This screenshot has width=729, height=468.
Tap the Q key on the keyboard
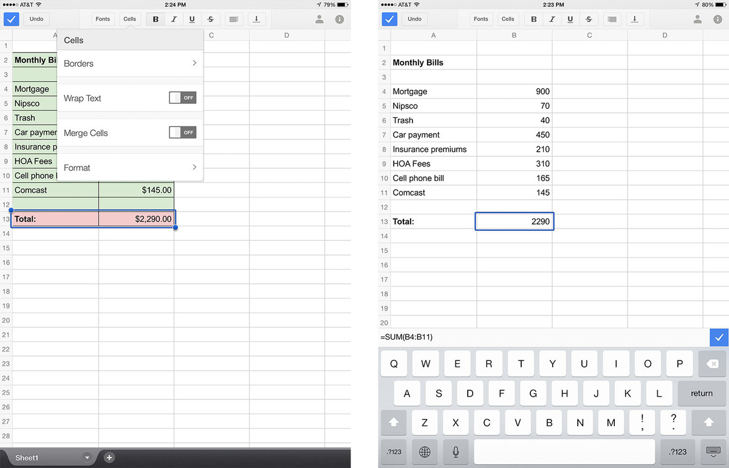pyautogui.click(x=394, y=363)
